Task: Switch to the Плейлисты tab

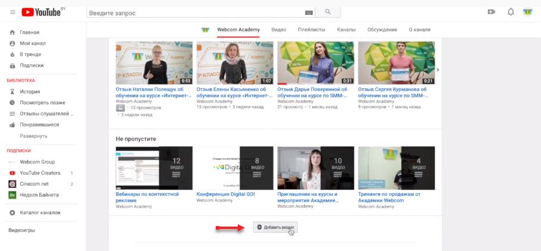Action: pos(312,30)
